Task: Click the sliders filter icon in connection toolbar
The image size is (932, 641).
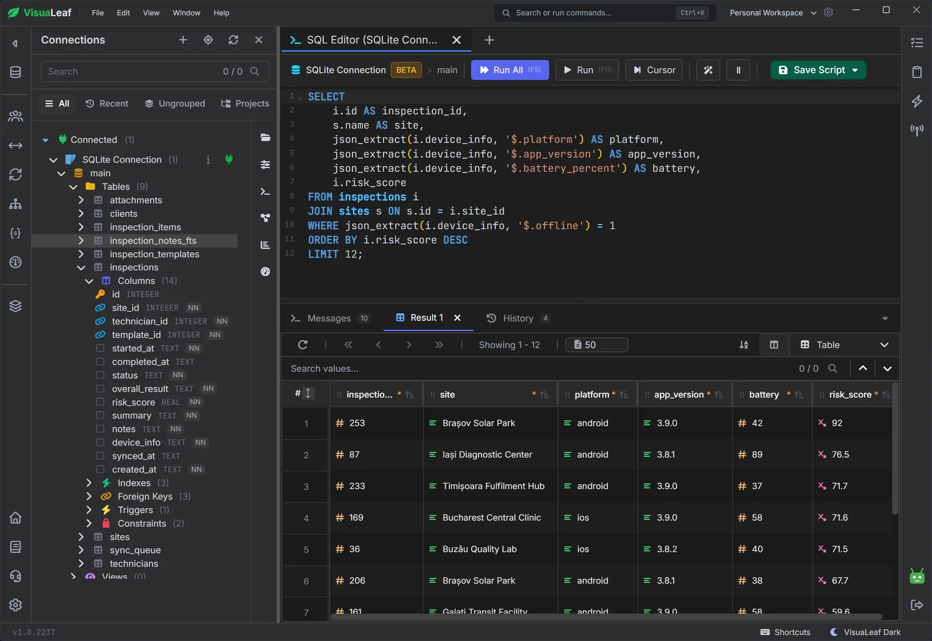Action: pos(266,165)
